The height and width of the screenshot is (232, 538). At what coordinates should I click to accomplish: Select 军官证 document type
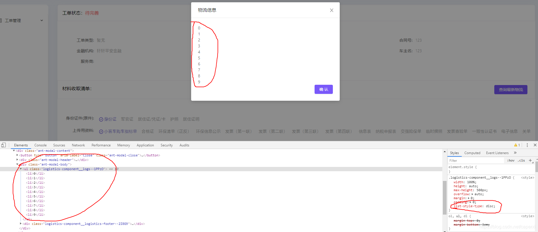click(x=127, y=119)
